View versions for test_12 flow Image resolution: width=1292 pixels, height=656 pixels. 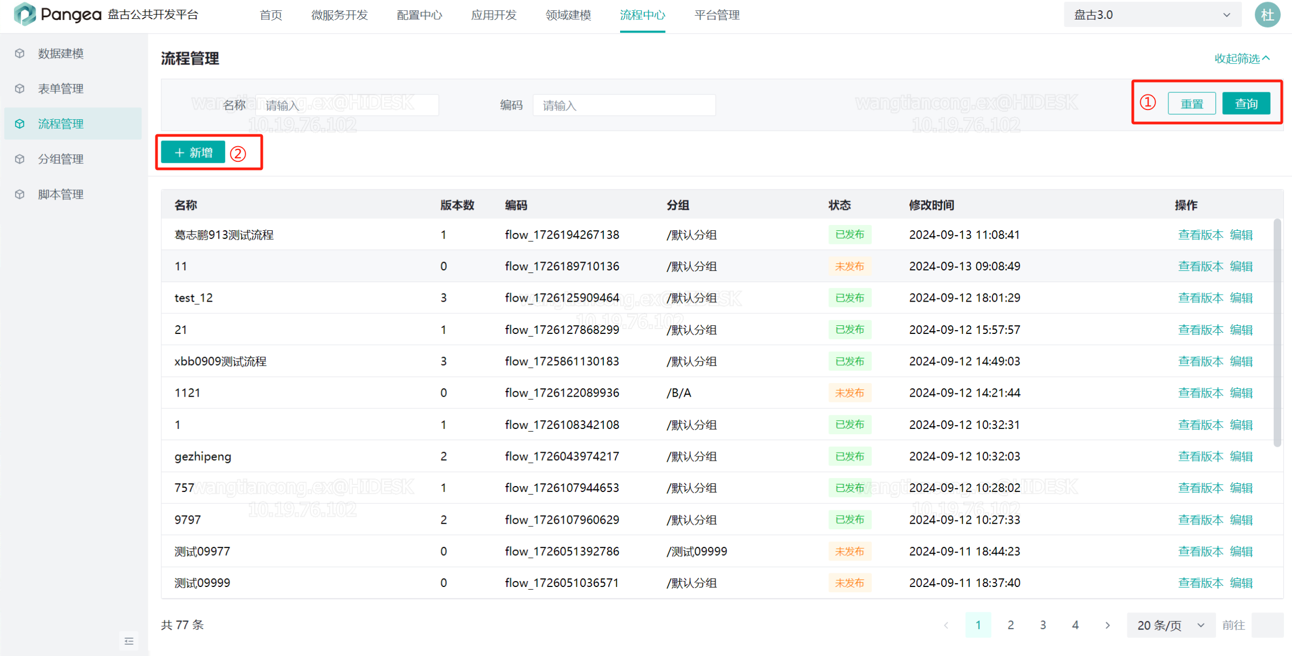(1200, 298)
